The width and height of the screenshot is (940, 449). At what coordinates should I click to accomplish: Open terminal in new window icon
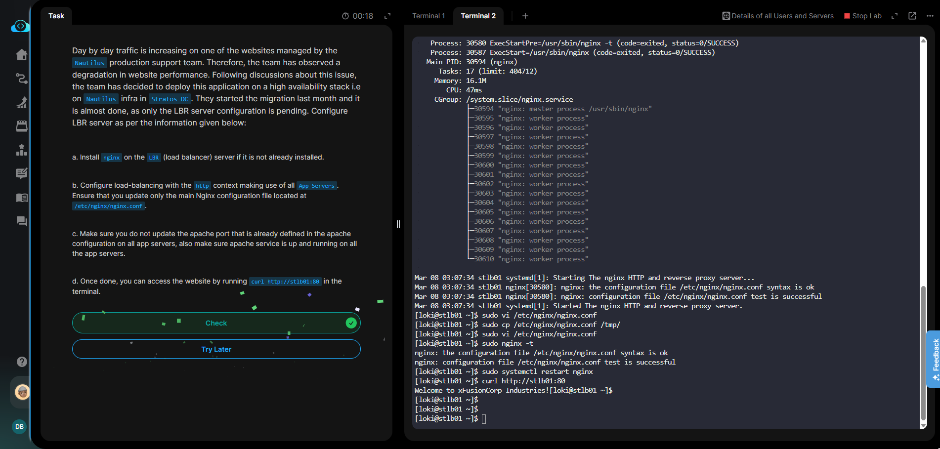(x=912, y=16)
